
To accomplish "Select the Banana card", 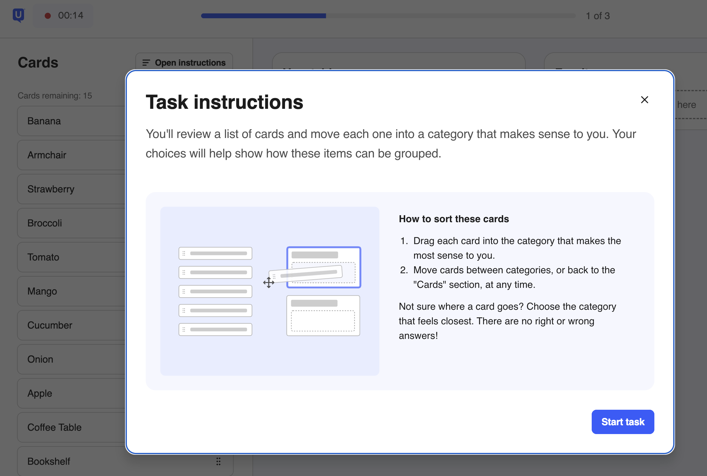I will (72, 121).
